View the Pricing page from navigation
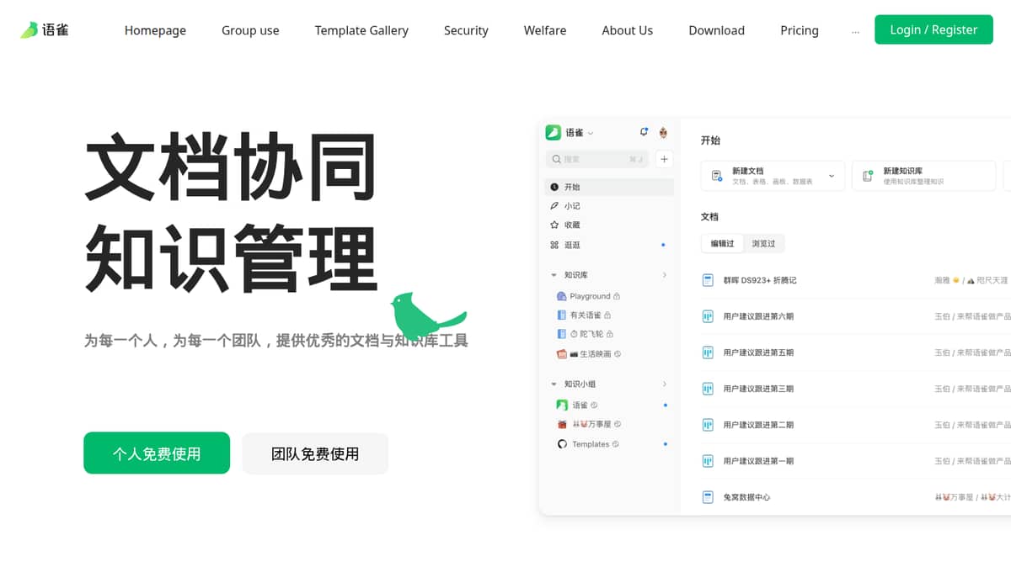This screenshot has height=567, width=1011. click(x=799, y=30)
